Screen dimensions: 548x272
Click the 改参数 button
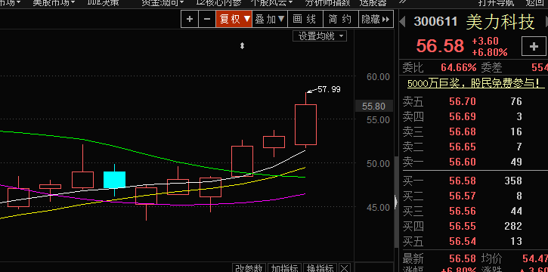coord(249,268)
